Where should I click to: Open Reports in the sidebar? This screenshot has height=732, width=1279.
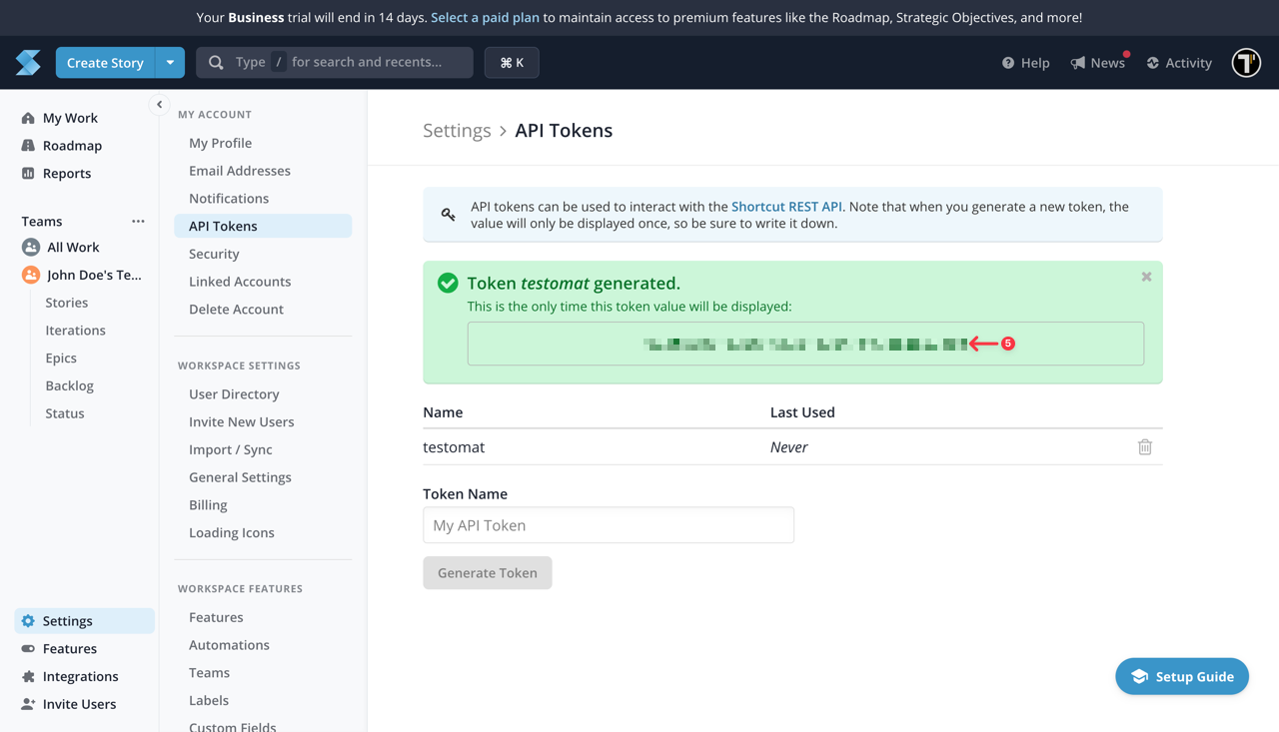66,173
